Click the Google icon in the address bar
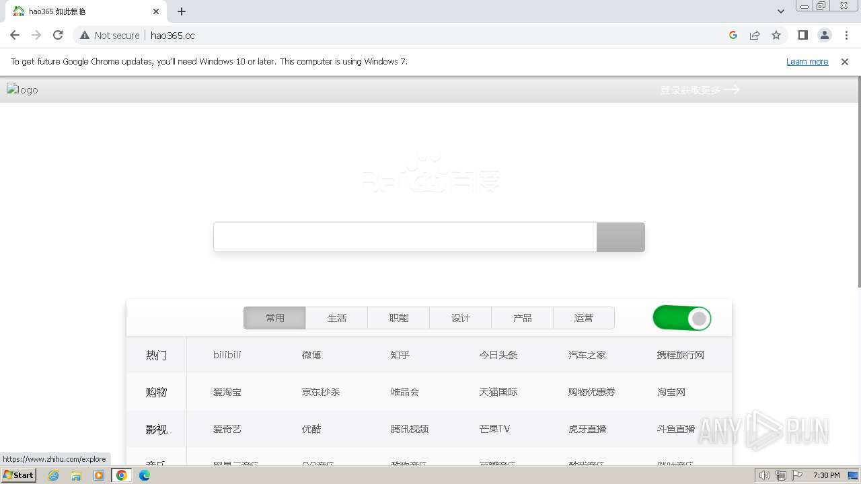 pyautogui.click(x=733, y=35)
